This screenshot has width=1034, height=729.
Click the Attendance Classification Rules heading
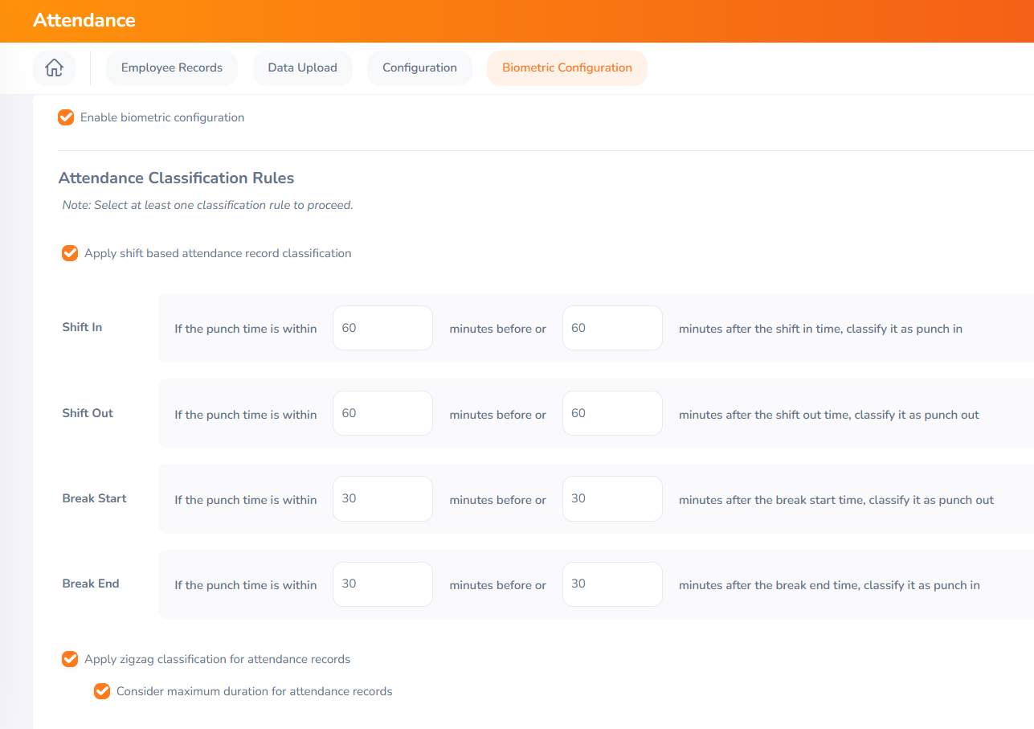point(175,178)
